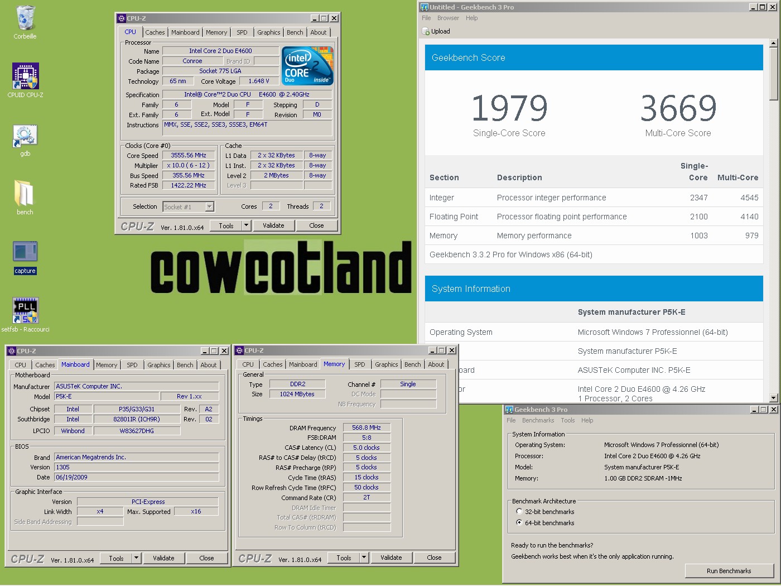Open Tools menu in small Geekbench window
Screen dimensions: 781x586
(x=568, y=420)
